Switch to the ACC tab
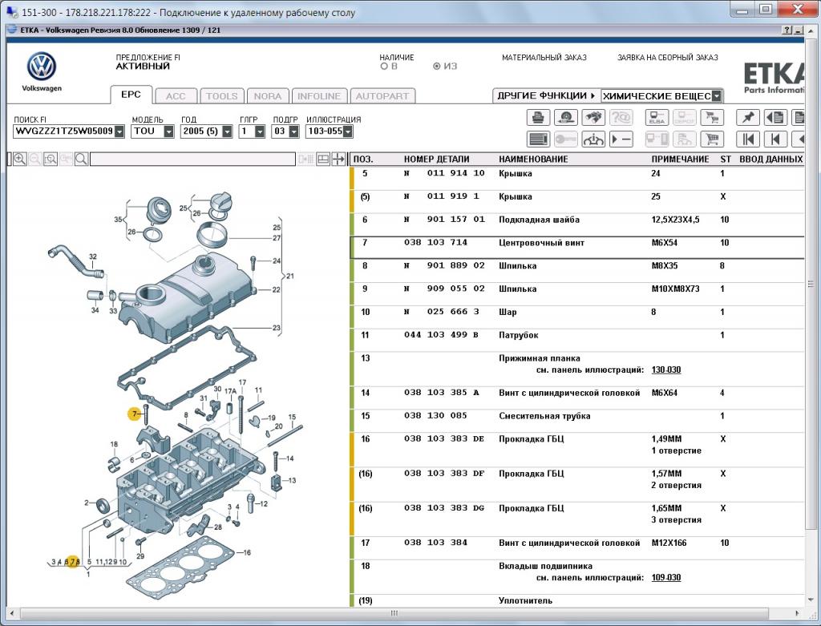 (176, 96)
